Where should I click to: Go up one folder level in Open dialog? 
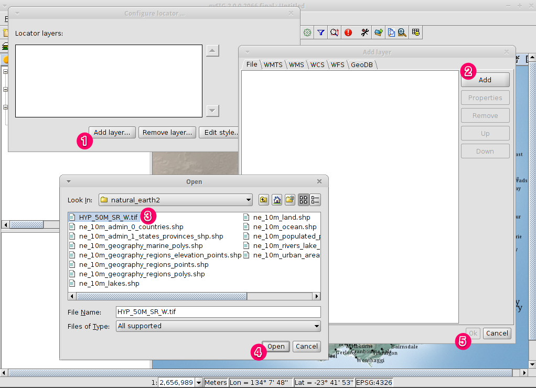pyautogui.click(x=264, y=200)
